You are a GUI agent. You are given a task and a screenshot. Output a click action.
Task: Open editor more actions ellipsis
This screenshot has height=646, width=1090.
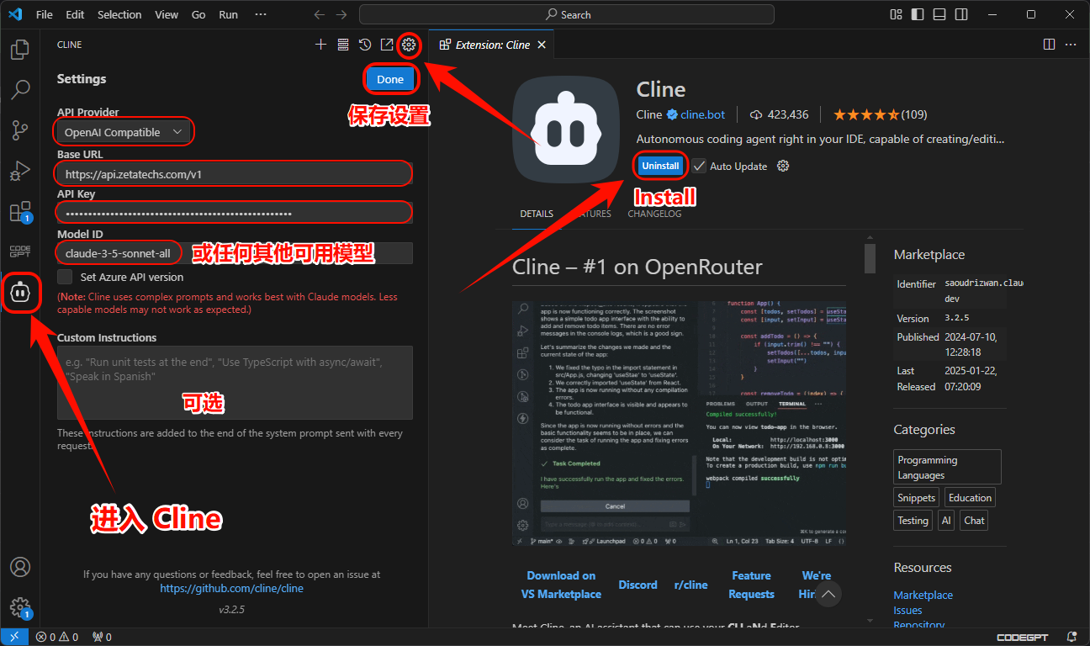(x=1071, y=45)
